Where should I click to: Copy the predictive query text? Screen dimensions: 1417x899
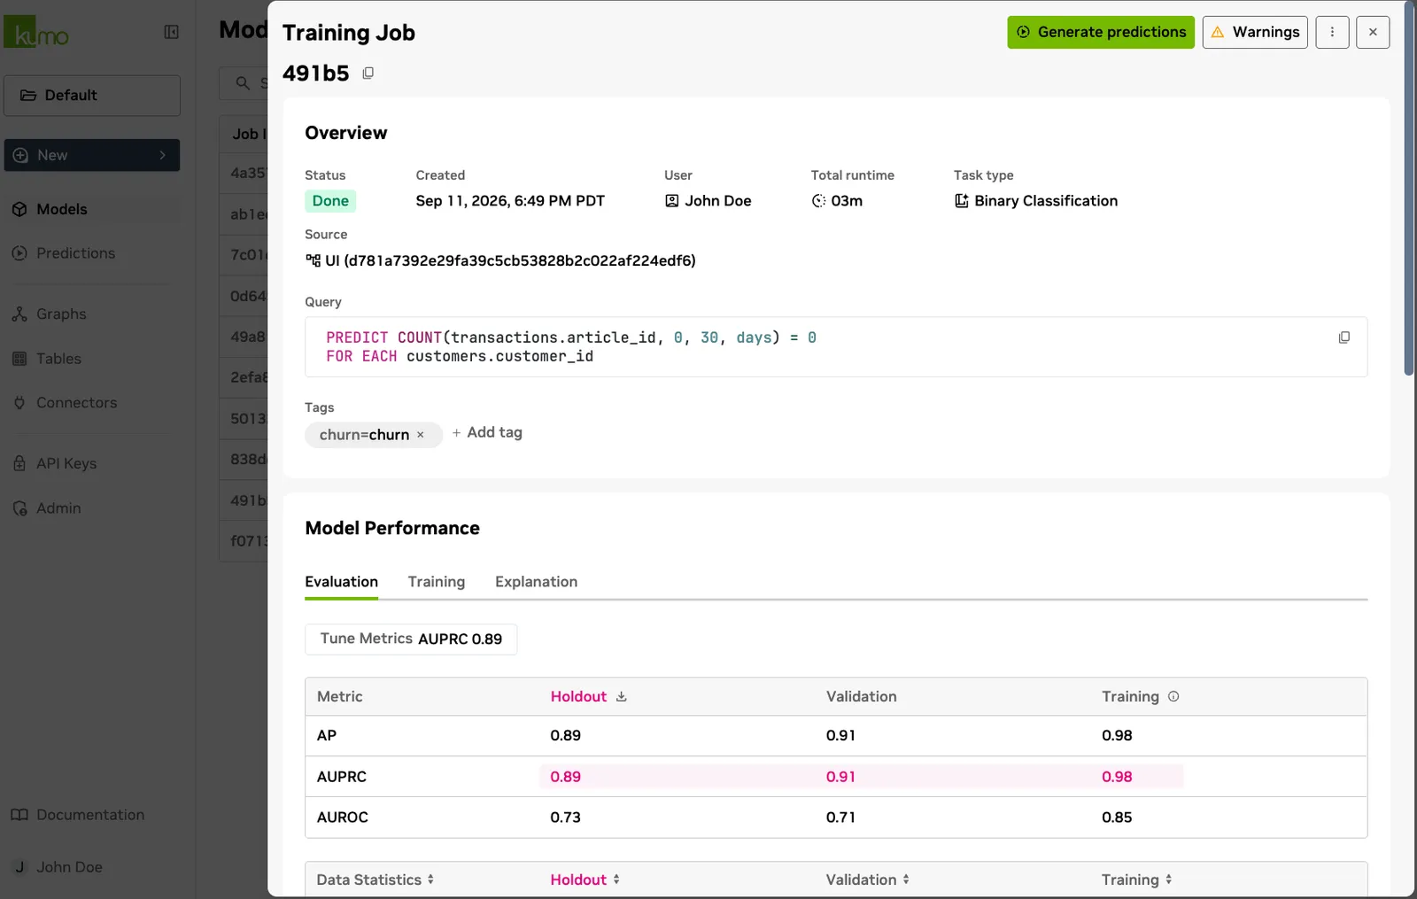coord(1343,337)
